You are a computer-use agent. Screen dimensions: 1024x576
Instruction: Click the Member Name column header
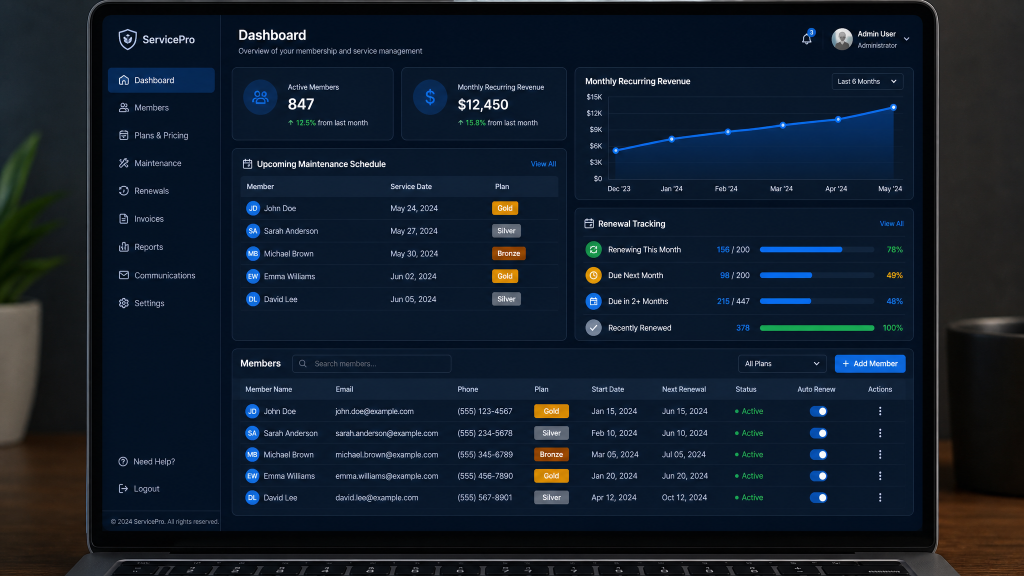[268, 389]
